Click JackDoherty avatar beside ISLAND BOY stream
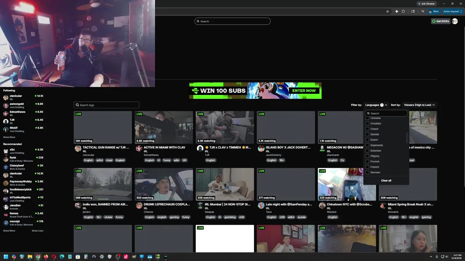This screenshot has width=465, height=261. pyautogui.click(x=261, y=148)
